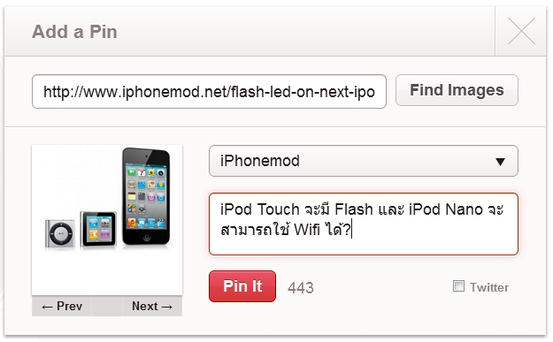Image resolution: width=553 pixels, height=342 pixels.
Task: Click the Add a Pin dialog title
Action: click(74, 32)
